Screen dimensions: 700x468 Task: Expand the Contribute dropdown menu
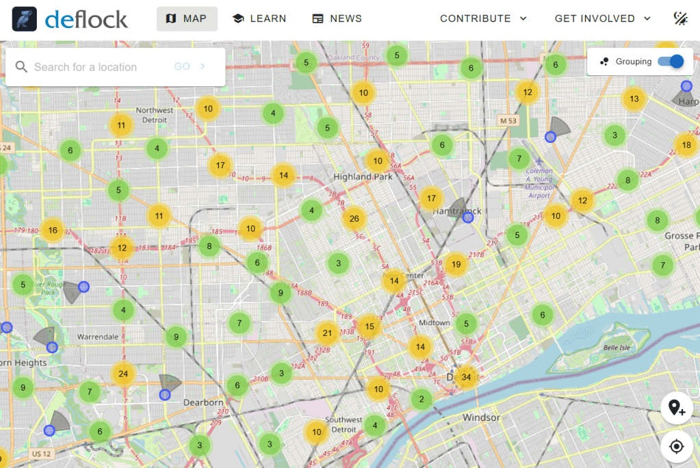483,18
